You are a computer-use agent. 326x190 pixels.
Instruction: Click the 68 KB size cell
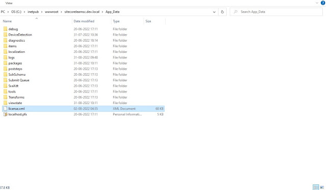159,109
